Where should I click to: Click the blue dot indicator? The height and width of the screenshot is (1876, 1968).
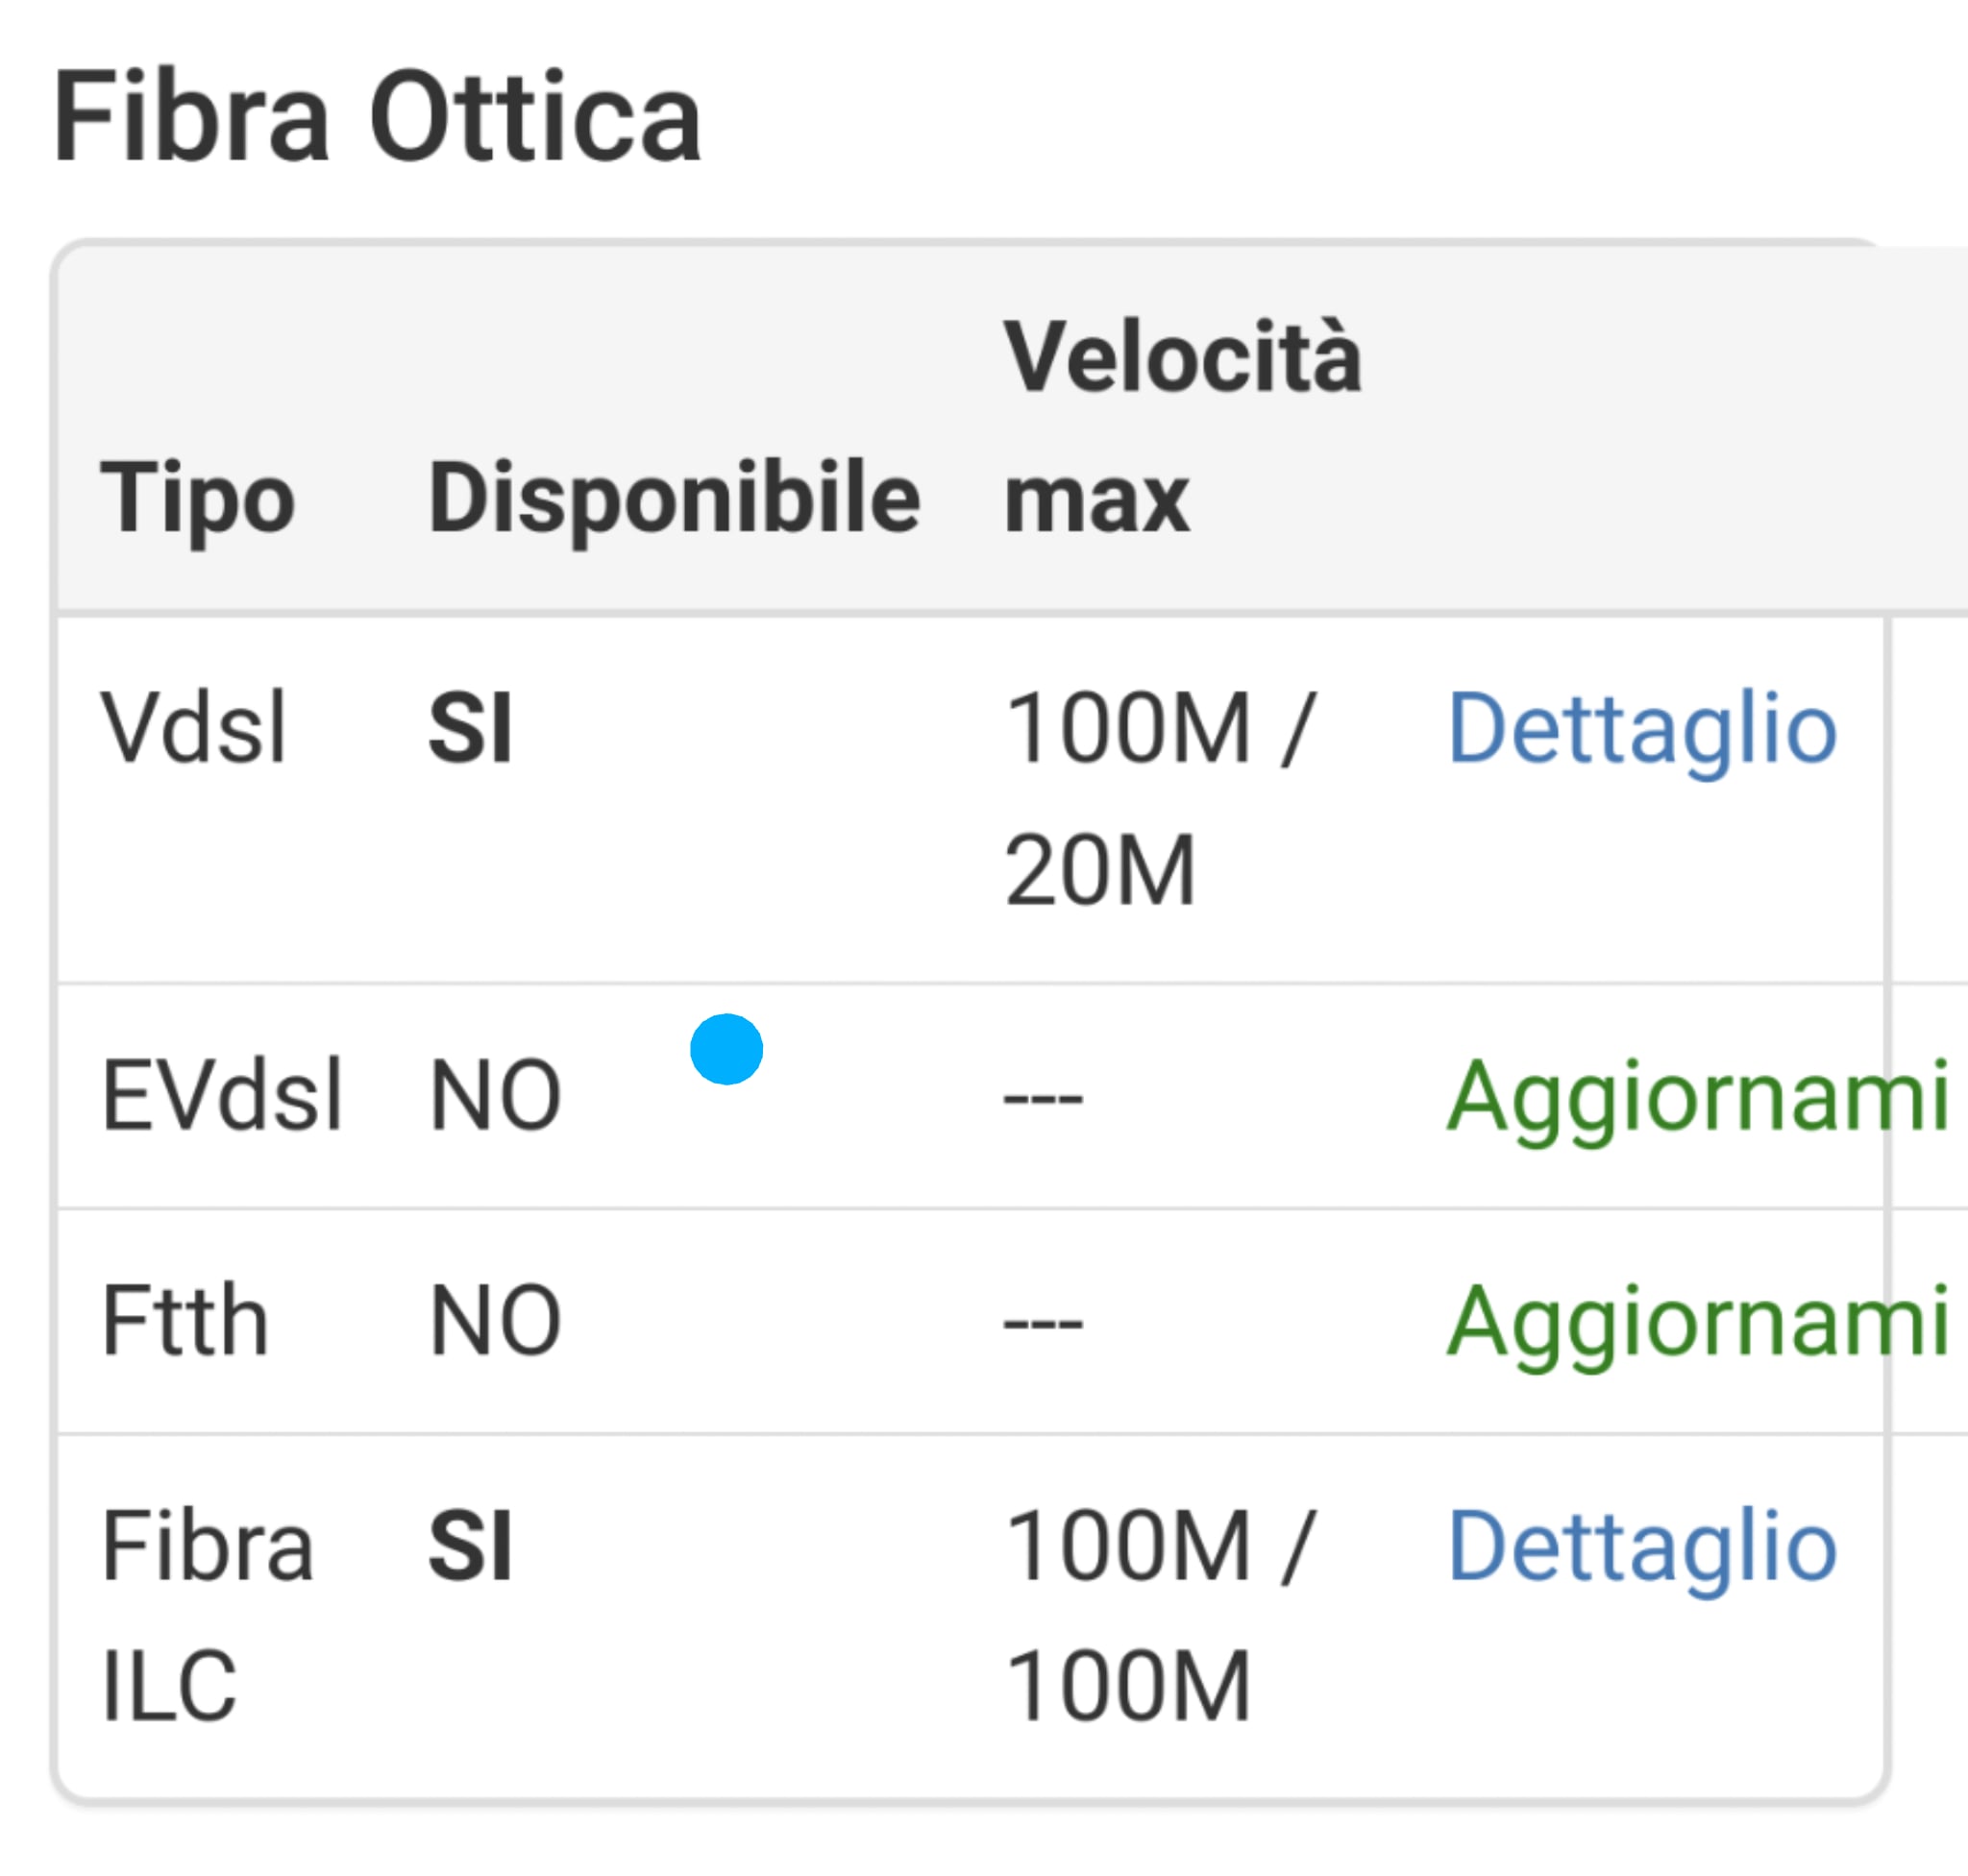point(726,1049)
